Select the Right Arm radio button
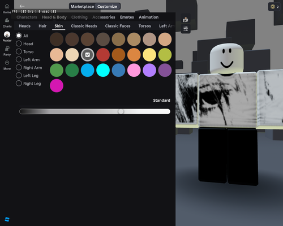 [x=19, y=67]
